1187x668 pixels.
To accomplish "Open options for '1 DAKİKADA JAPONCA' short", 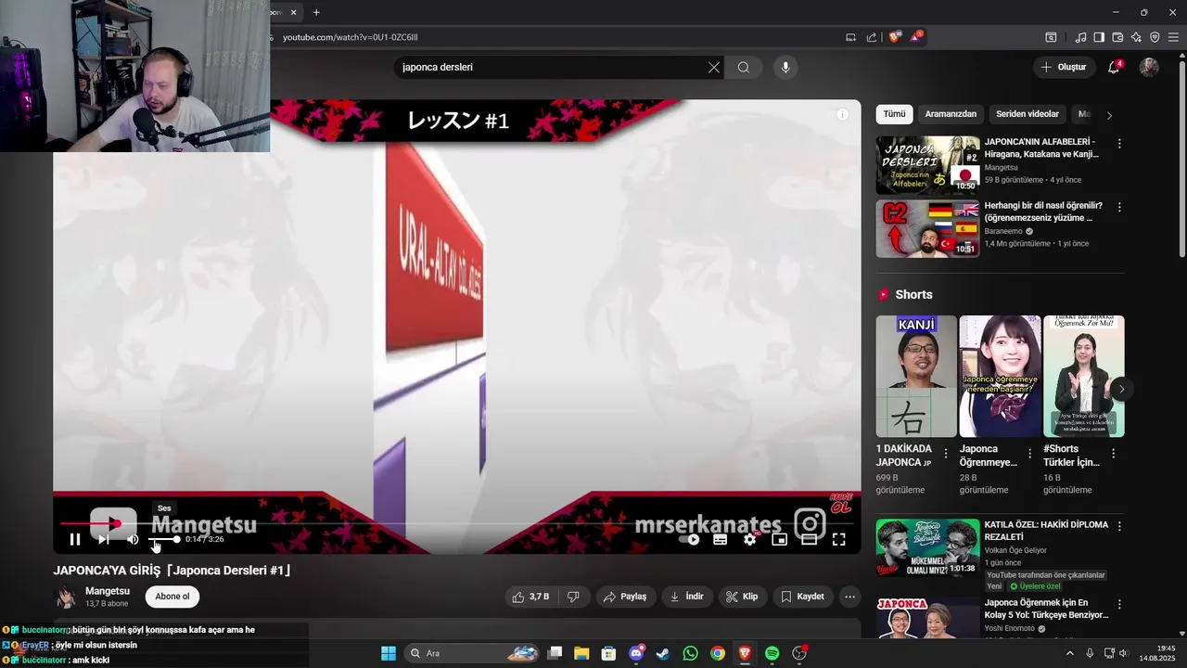I will [x=946, y=454].
